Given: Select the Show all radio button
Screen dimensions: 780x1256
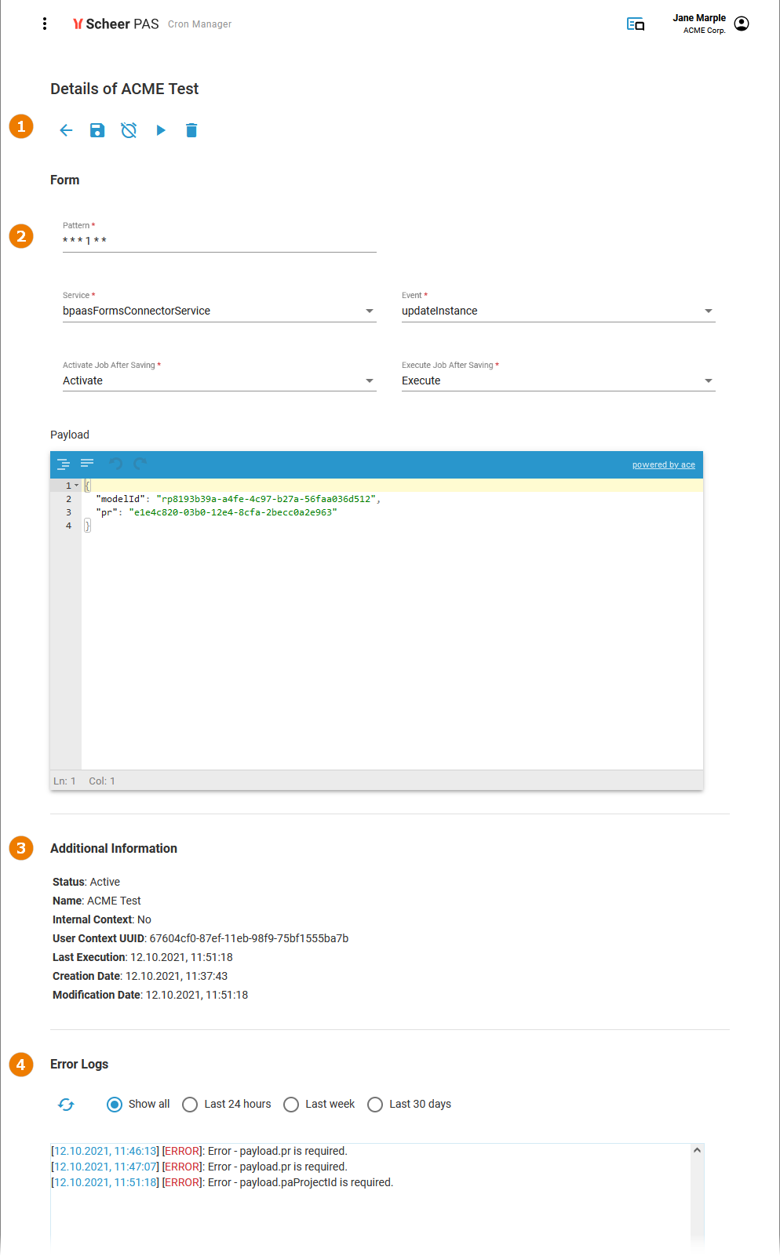Looking at the screenshot, I should (115, 1105).
